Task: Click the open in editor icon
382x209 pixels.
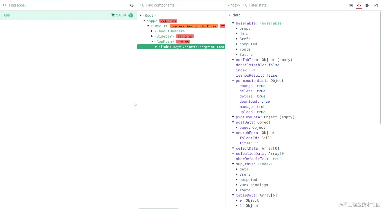Action: click(376, 5)
